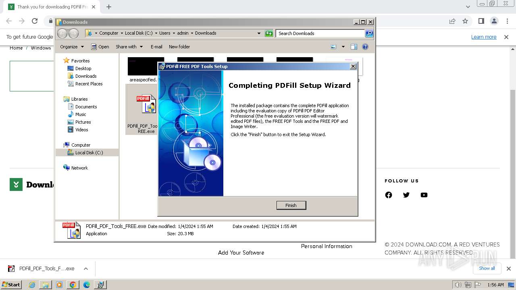Close the Chrome downloads bar
This screenshot has height=290, width=516.
508,269
